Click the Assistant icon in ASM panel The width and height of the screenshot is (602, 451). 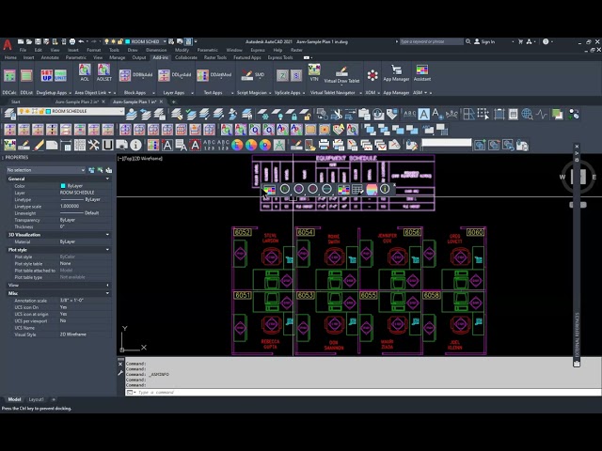pos(422,72)
